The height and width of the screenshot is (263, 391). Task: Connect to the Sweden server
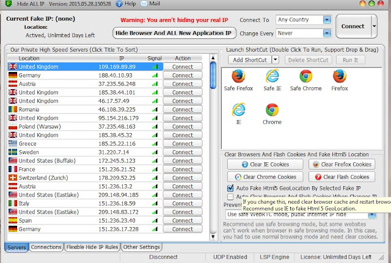click(183, 152)
